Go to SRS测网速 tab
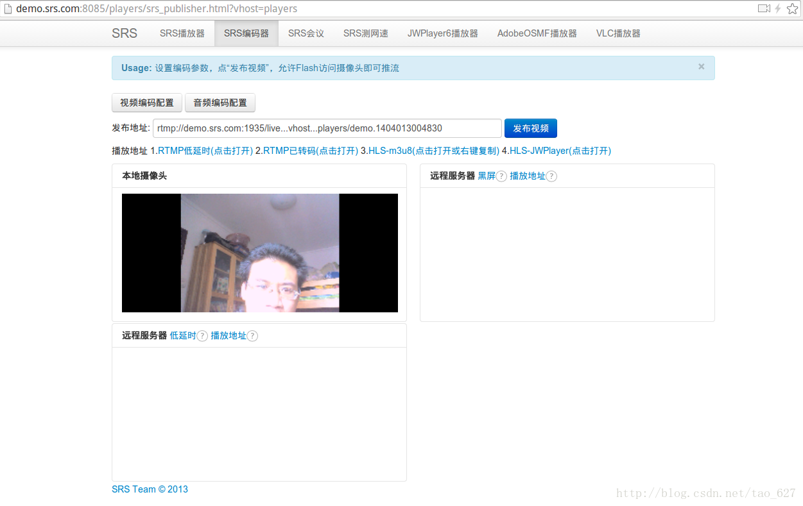The height and width of the screenshot is (506, 803). [x=366, y=33]
